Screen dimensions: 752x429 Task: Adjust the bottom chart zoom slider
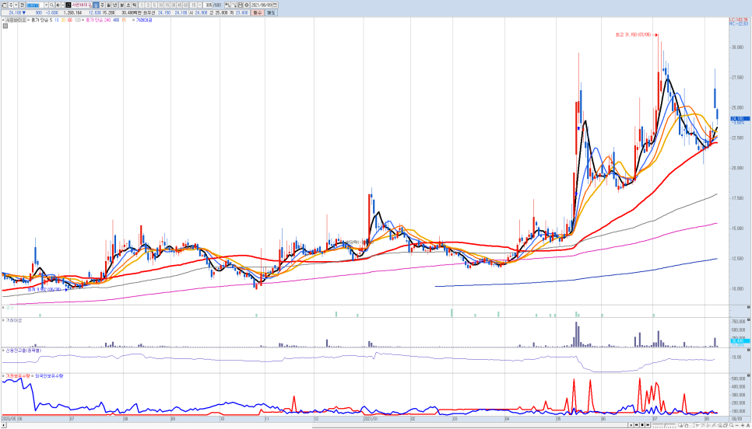pyautogui.click(x=664, y=425)
